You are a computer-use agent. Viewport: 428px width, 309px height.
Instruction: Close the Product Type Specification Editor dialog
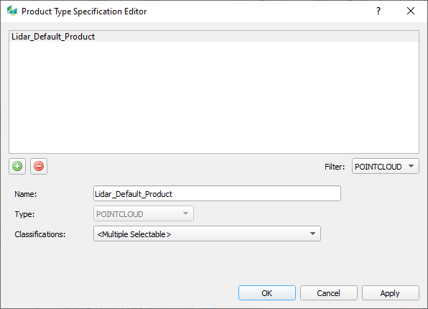tap(411, 11)
